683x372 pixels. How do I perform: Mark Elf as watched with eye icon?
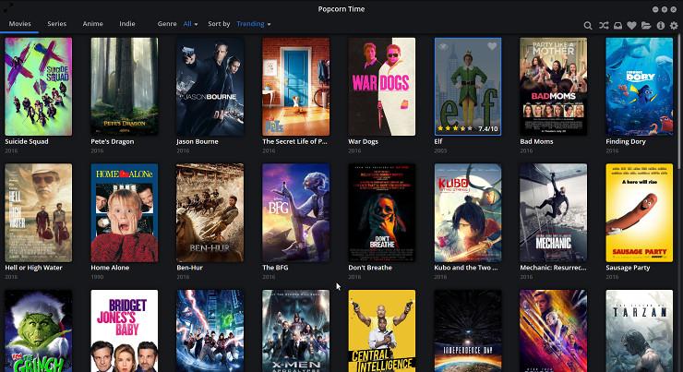click(443, 46)
